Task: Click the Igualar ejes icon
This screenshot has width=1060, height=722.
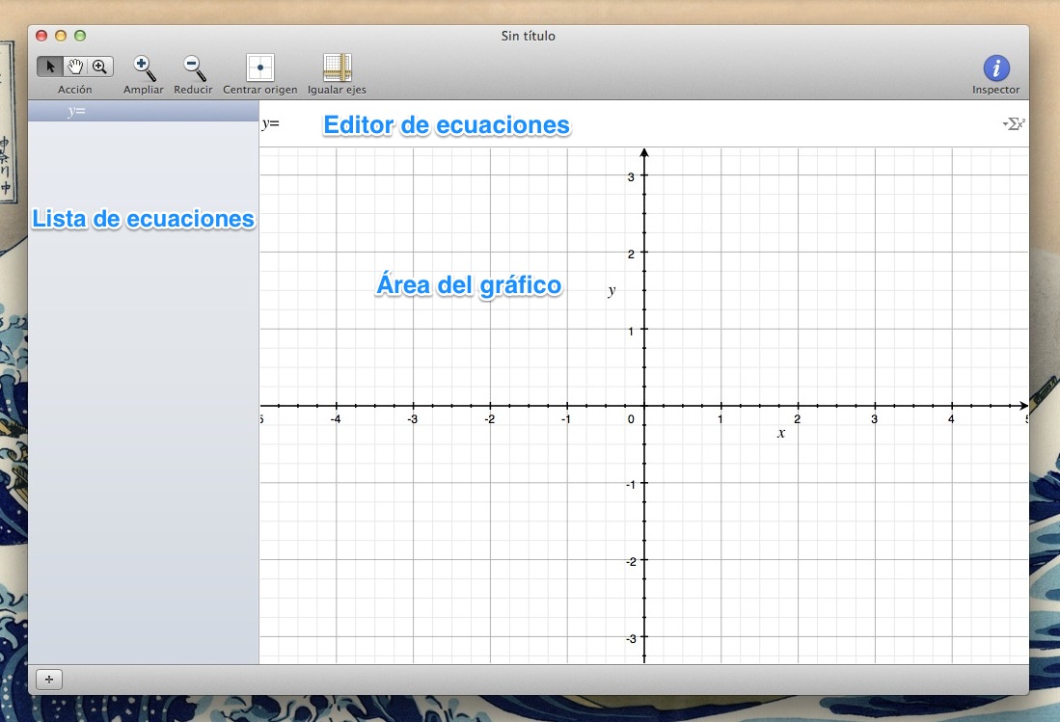Action: [x=336, y=67]
